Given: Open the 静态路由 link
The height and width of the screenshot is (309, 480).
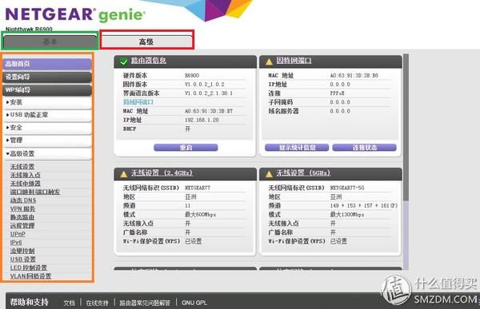Looking at the screenshot, I should pos(22,217).
